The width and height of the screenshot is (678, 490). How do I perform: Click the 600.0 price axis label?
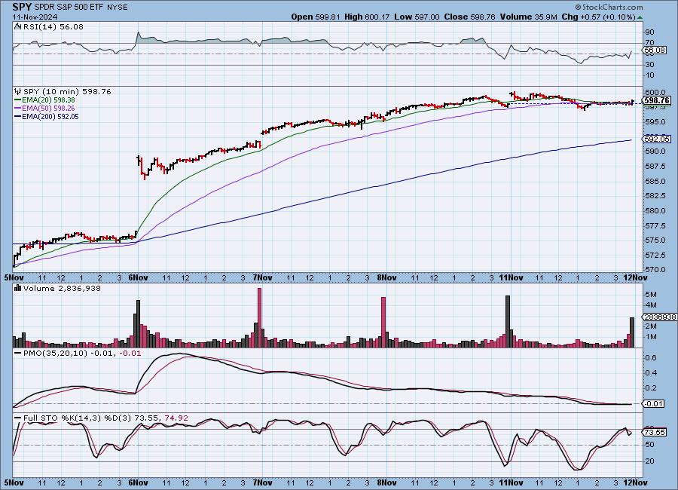tap(656, 93)
